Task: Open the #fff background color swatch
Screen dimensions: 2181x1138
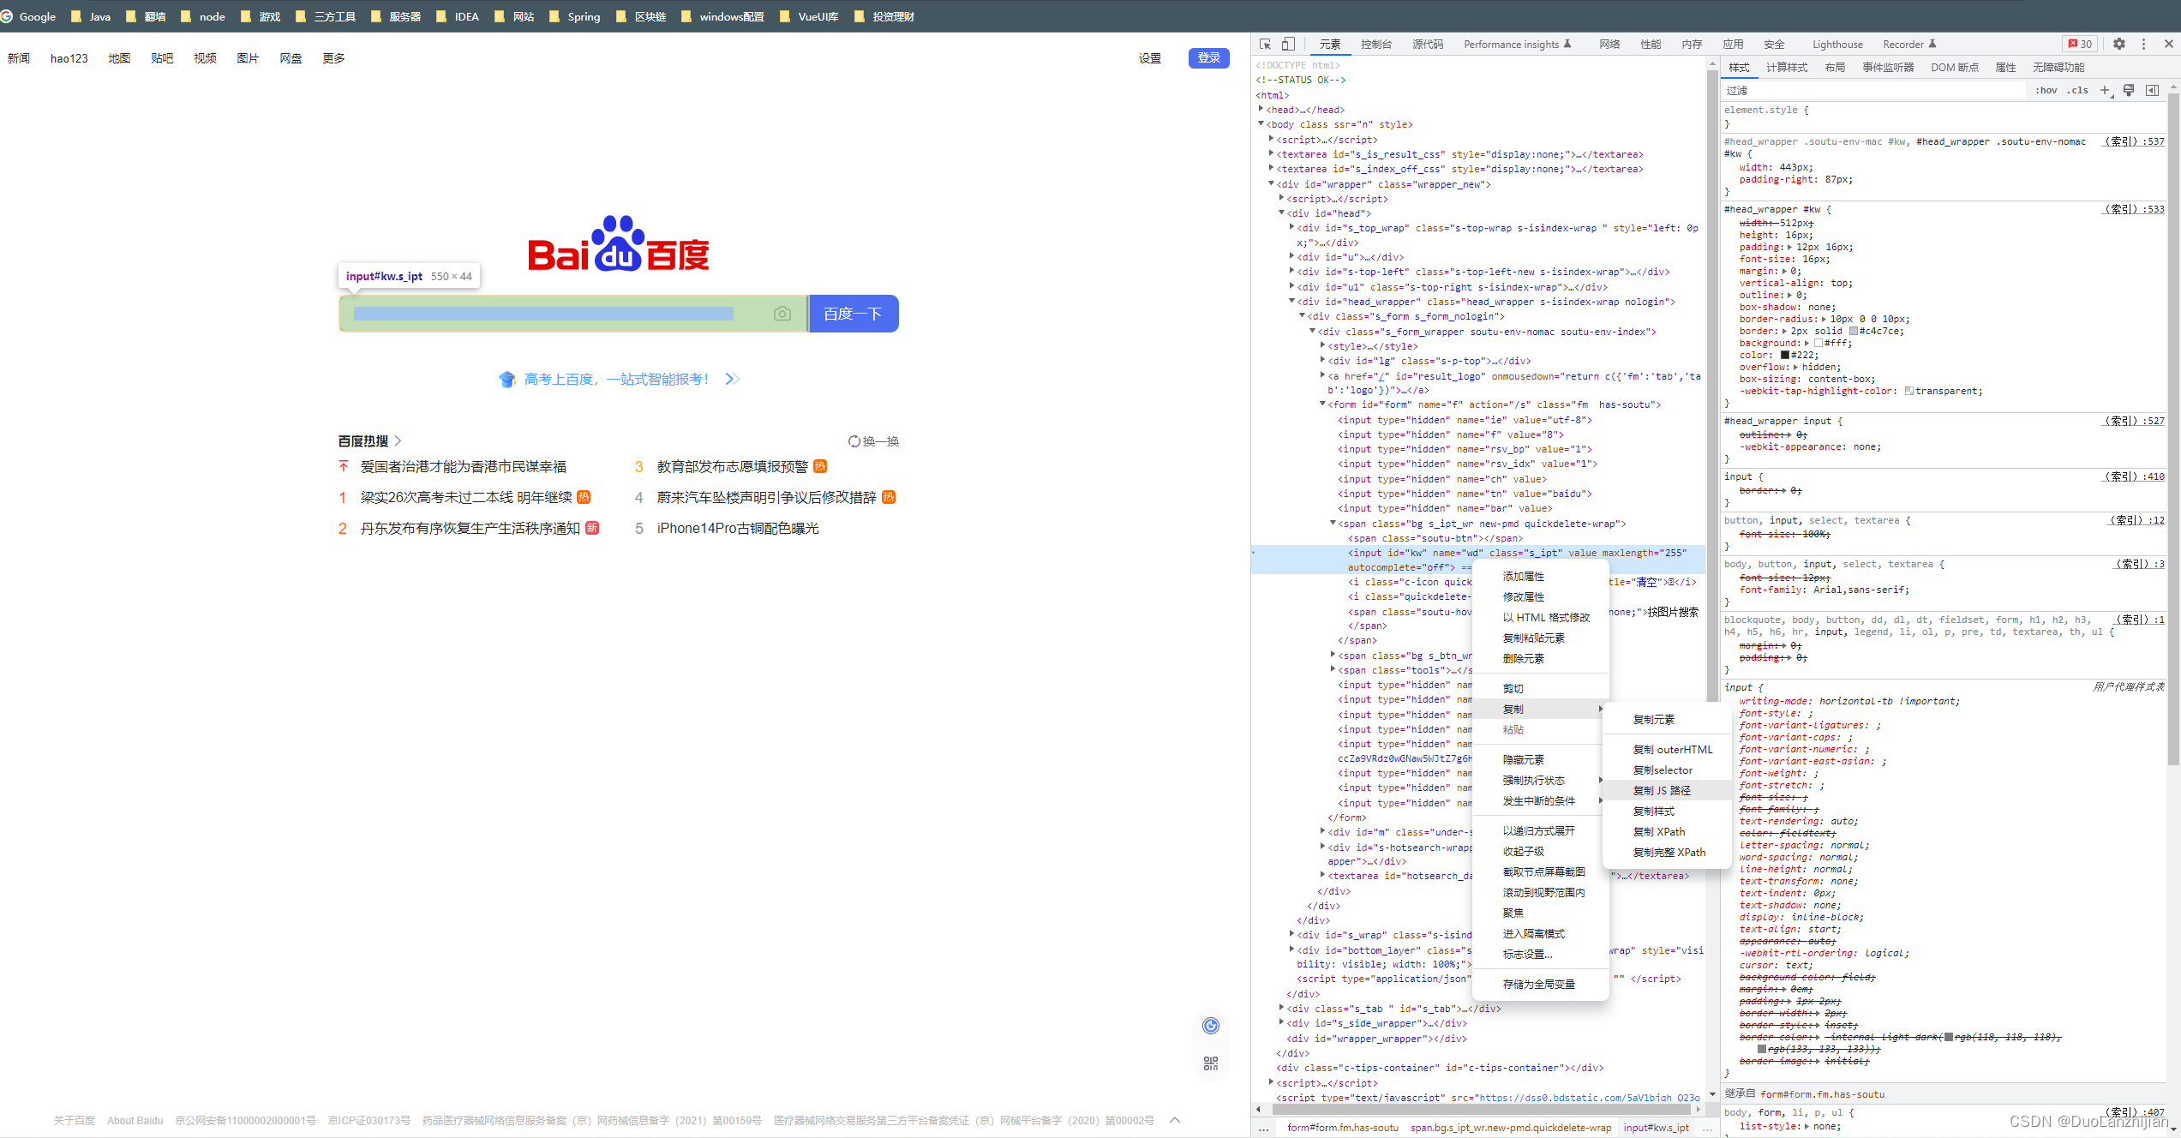Action: coord(1818,343)
